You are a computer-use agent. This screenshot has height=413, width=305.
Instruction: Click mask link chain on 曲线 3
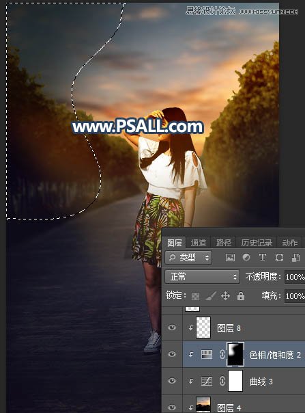tap(222, 381)
